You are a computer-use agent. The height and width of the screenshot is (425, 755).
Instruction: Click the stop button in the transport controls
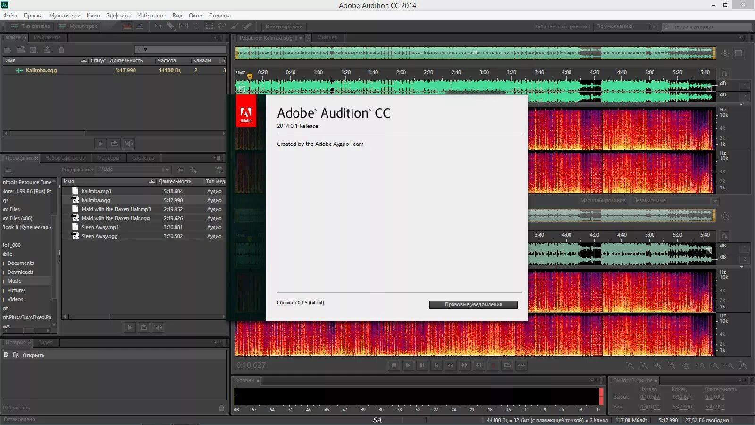coord(394,365)
